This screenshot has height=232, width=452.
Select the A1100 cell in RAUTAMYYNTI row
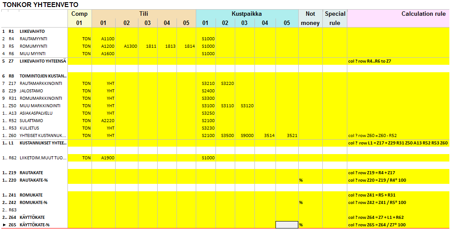(108, 39)
